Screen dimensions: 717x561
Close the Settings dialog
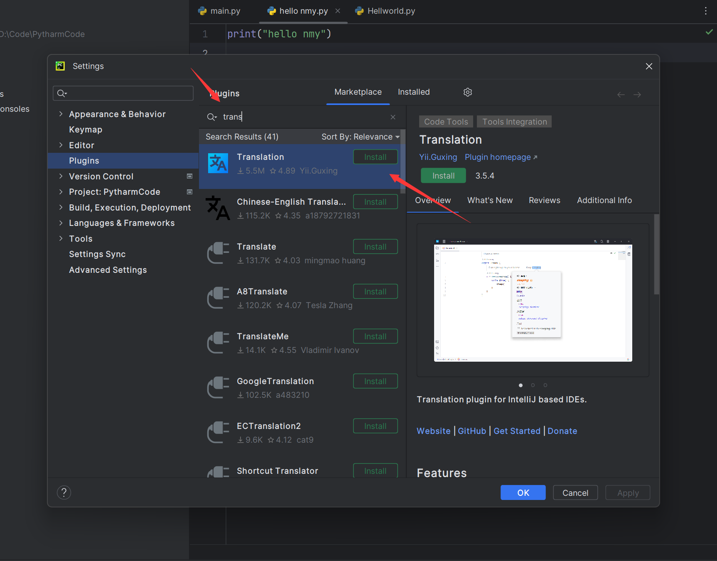[x=649, y=66]
